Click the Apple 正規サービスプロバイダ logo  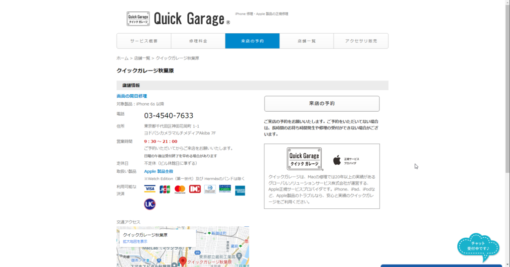[346, 160]
